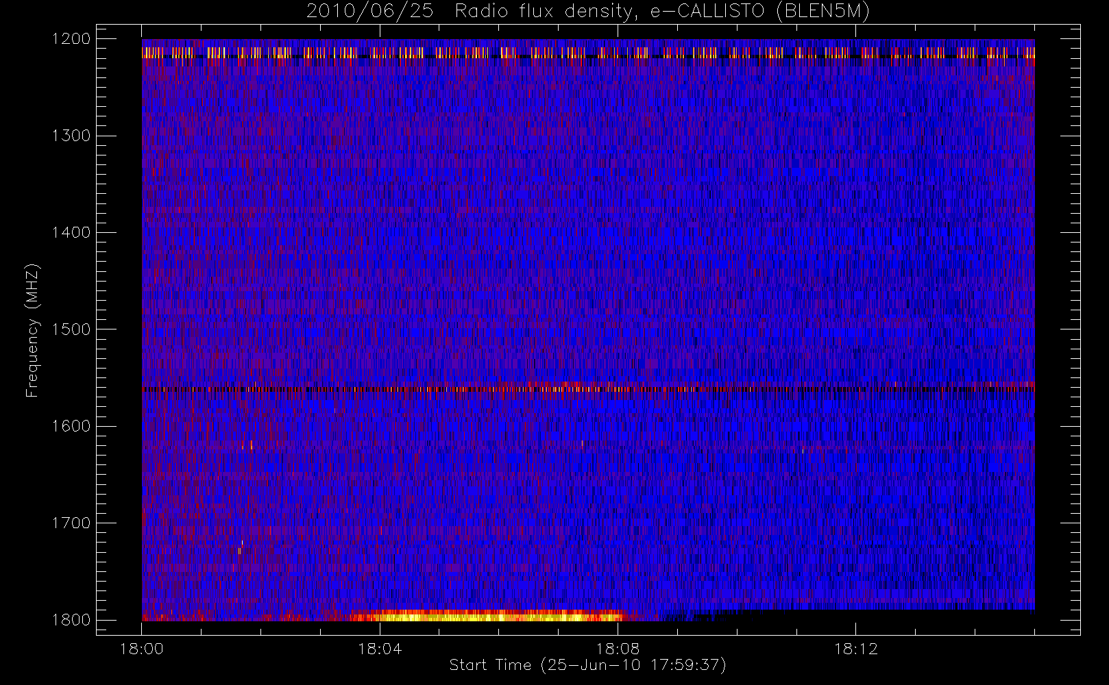Click the bright yellow burst near 1800 MHz
1109x685 pixels.
[487, 615]
